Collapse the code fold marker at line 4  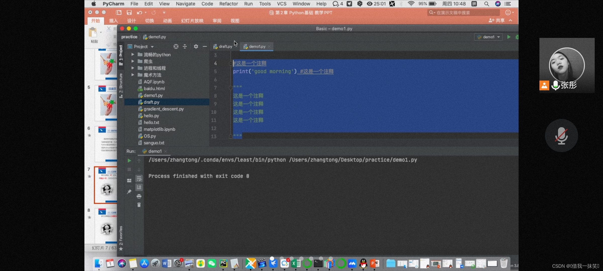click(231, 63)
